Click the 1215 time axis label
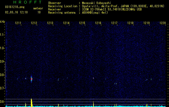 point(82,23)
